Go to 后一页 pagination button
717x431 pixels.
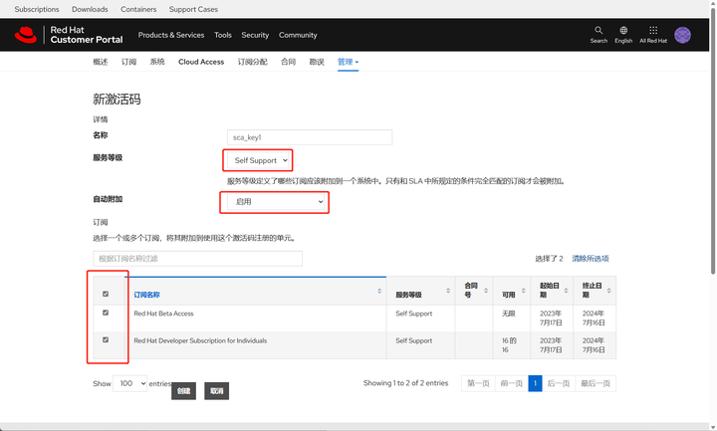tap(559, 383)
